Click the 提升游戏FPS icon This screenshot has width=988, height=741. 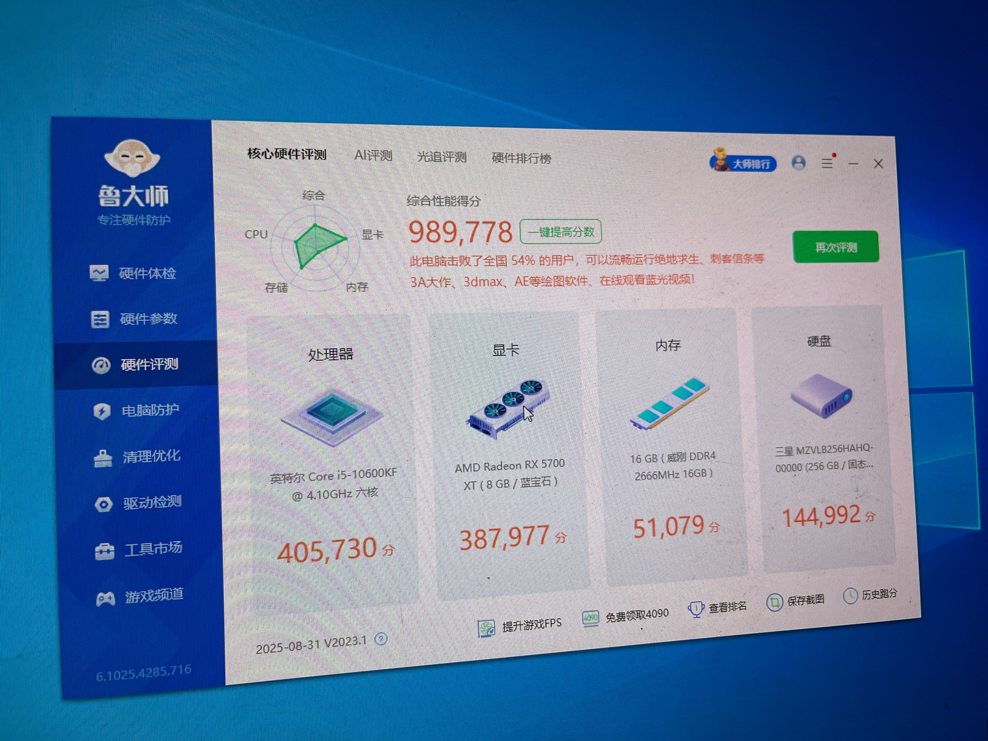[x=486, y=629]
